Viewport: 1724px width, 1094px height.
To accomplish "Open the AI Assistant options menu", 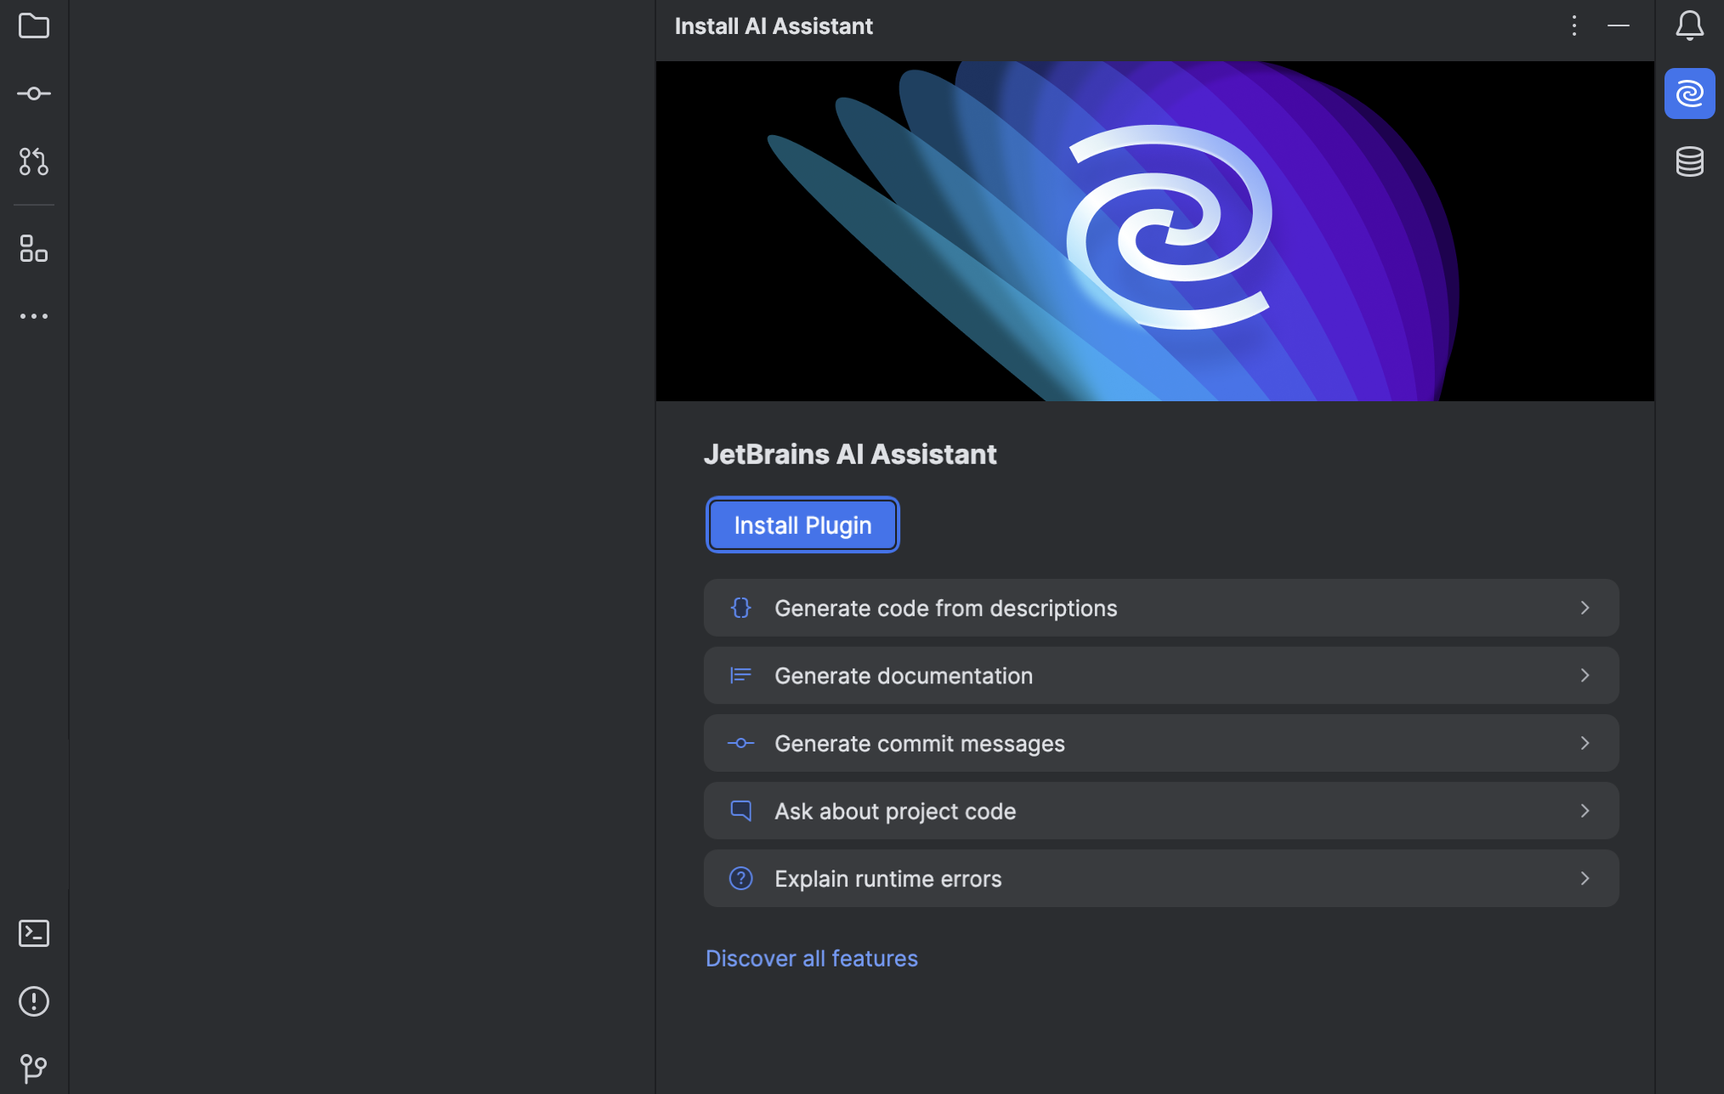I will (x=1574, y=26).
